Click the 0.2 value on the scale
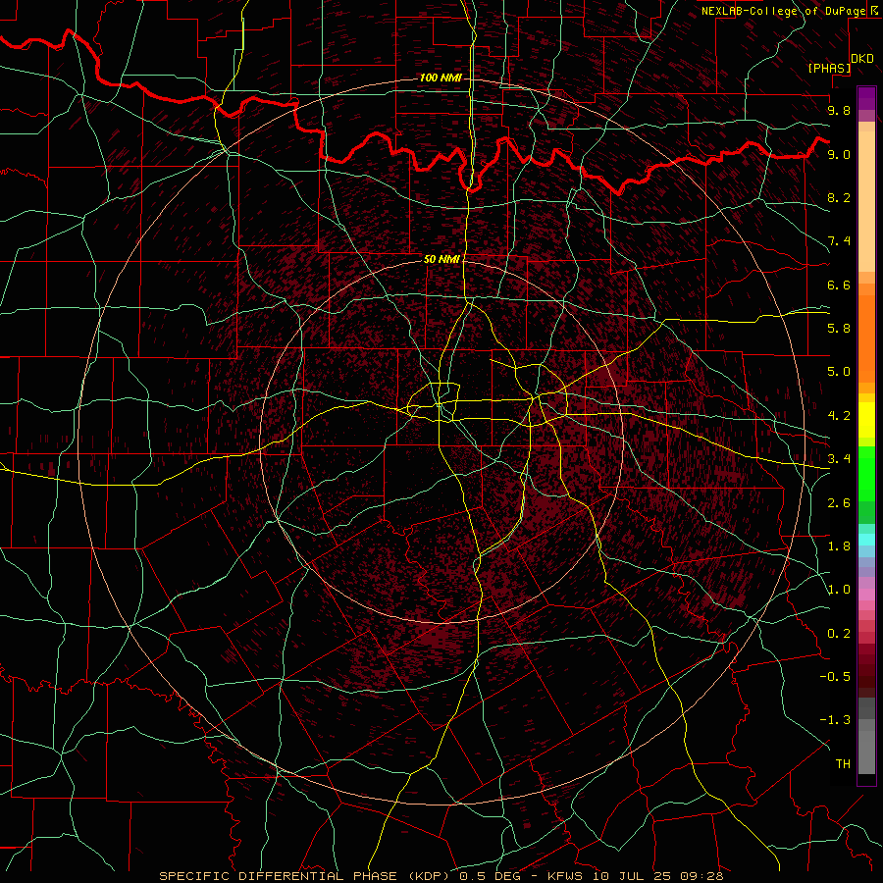883x883 pixels. point(839,634)
